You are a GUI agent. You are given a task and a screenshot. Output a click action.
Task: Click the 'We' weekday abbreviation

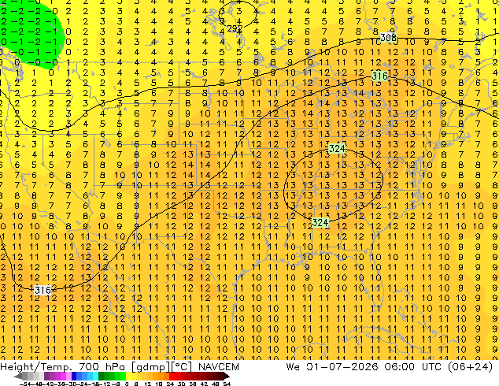coord(293,367)
